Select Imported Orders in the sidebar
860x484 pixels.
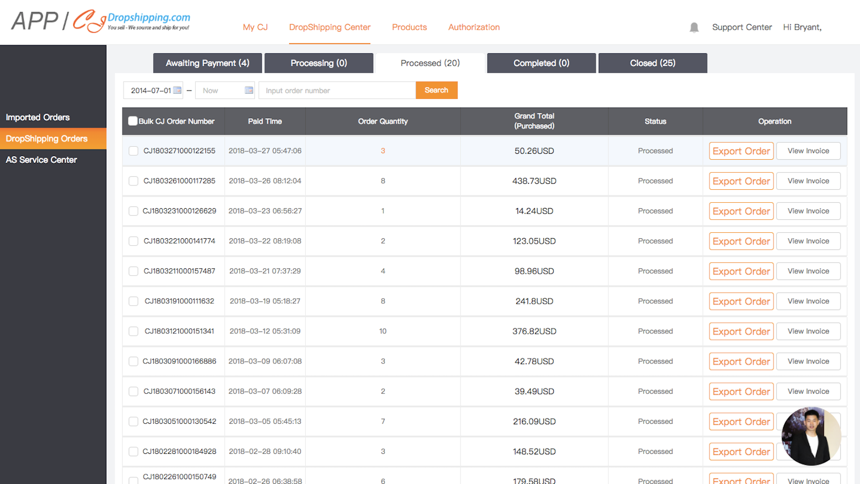pos(38,117)
